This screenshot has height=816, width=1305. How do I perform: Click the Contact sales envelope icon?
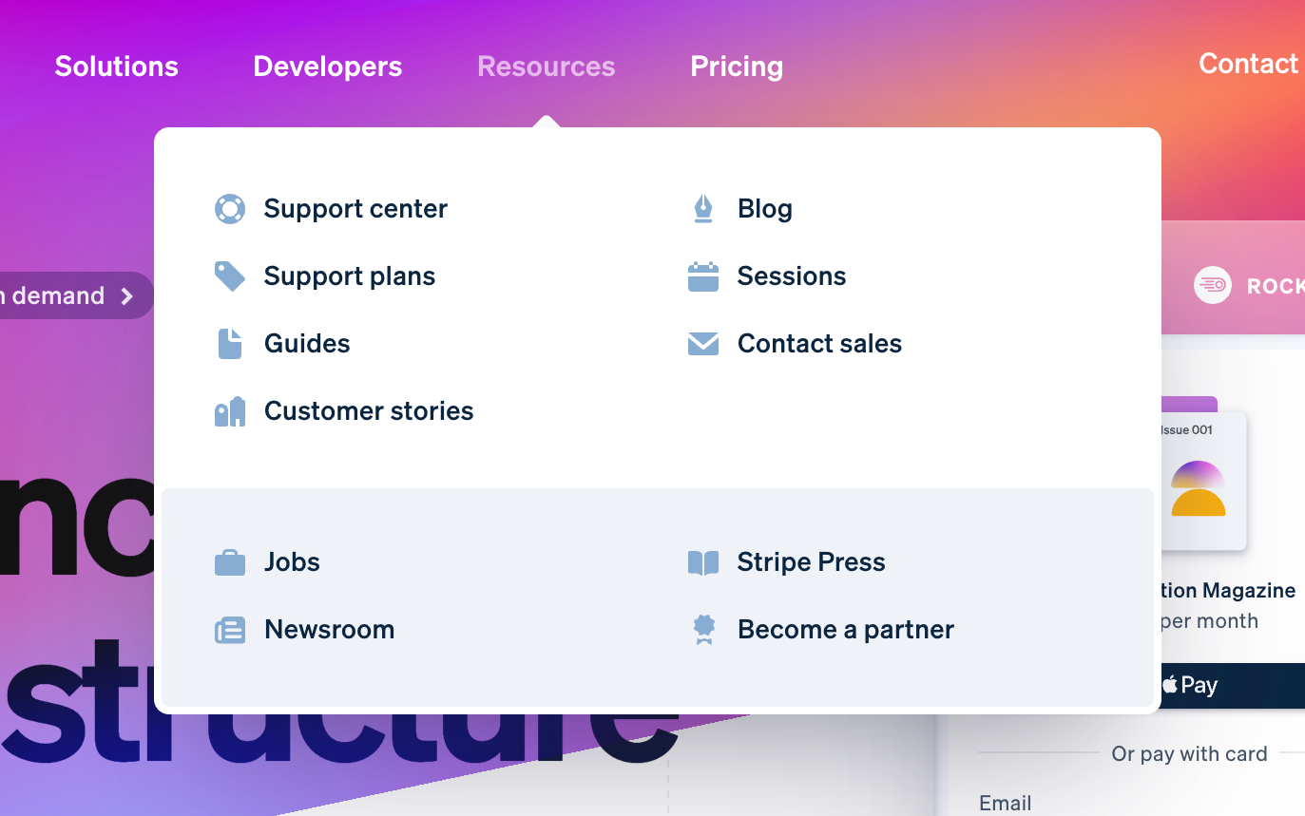[x=703, y=343]
